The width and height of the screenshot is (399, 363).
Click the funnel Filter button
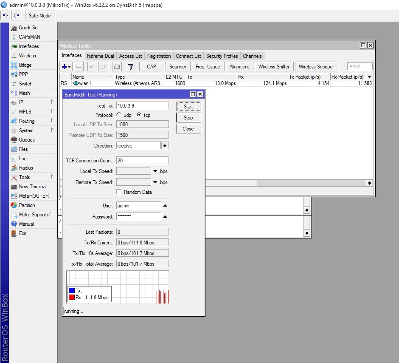(x=131, y=67)
